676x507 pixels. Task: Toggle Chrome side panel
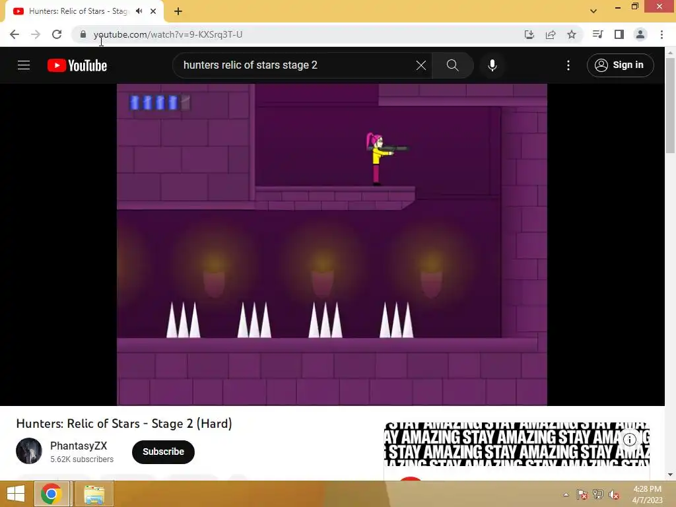619,34
